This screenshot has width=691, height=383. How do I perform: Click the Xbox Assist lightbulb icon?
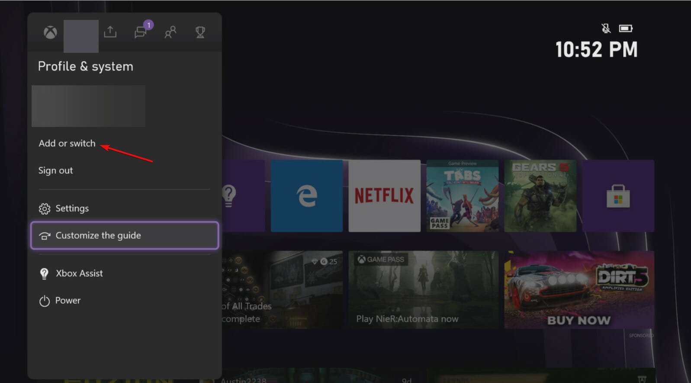pos(44,274)
